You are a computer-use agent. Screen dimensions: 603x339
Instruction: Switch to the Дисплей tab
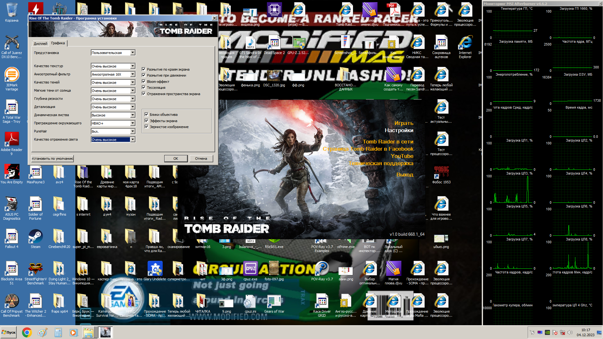point(41,44)
